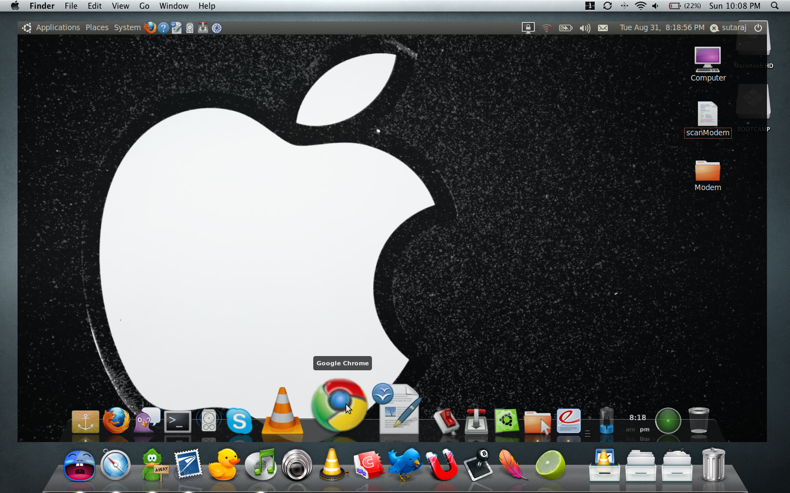Open the GNOME System menu
Image resolution: width=790 pixels, height=493 pixels.
[x=127, y=27]
